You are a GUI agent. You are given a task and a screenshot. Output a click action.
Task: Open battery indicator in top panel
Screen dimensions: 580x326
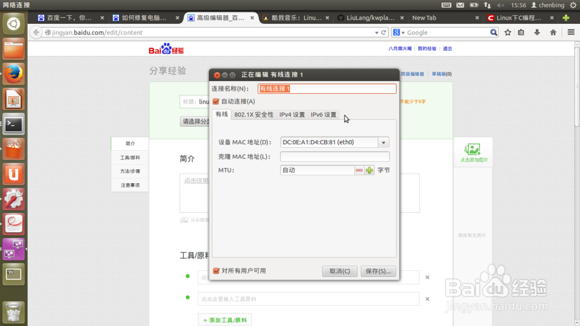point(474,5)
